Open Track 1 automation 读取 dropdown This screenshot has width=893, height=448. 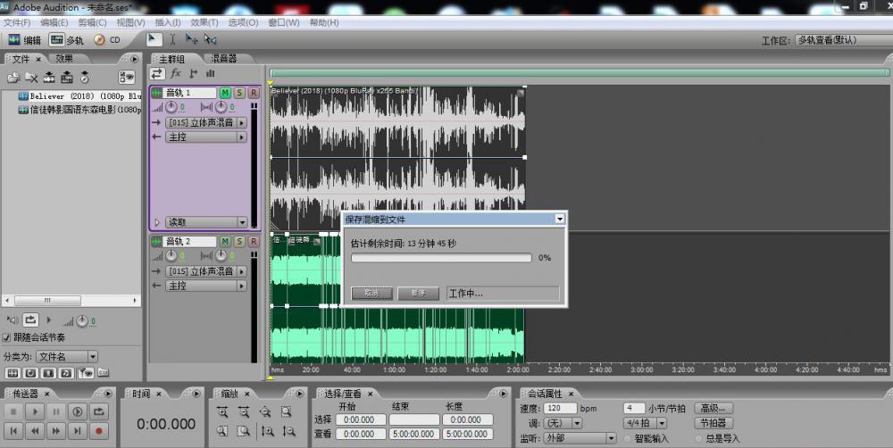pos(206,222)
